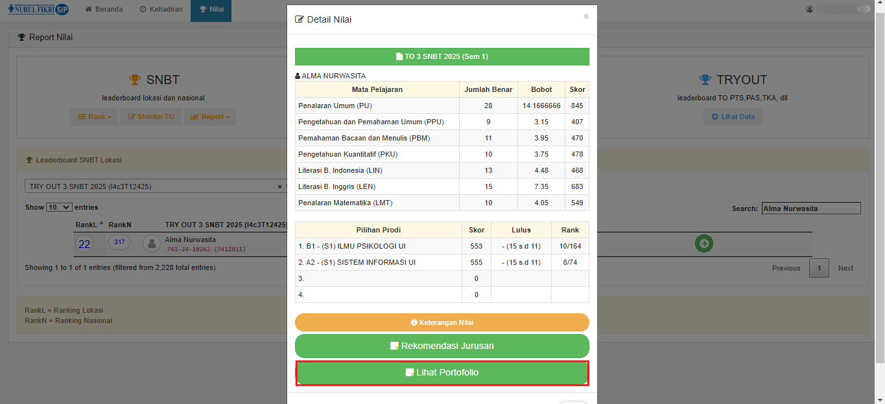Click the Nurul Fikri SIP logo
885x404 pixels.
[38, 9]
